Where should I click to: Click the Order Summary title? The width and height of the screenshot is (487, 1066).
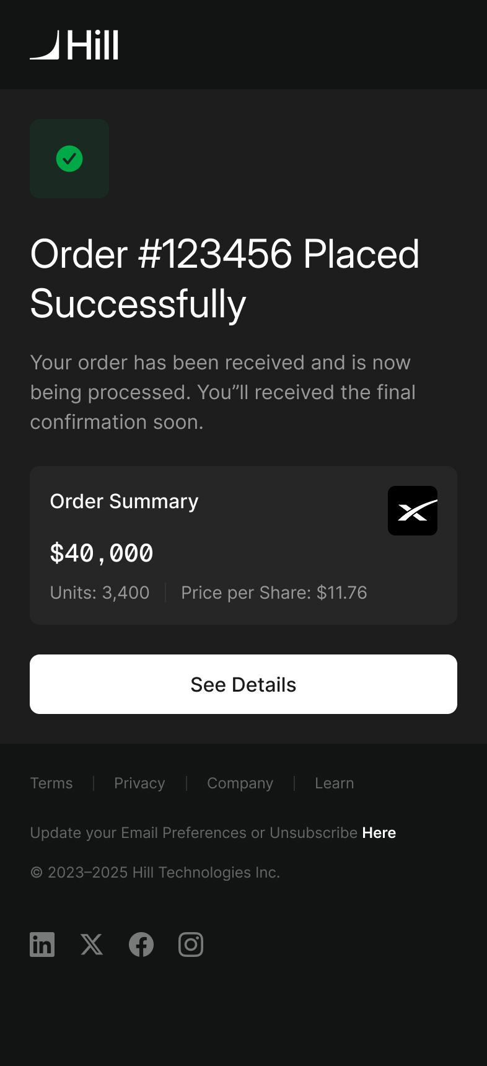pyautogui.click(x=124, y=501)
